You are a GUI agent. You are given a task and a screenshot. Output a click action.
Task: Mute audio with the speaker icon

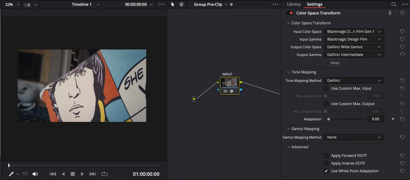coord(35,174)
